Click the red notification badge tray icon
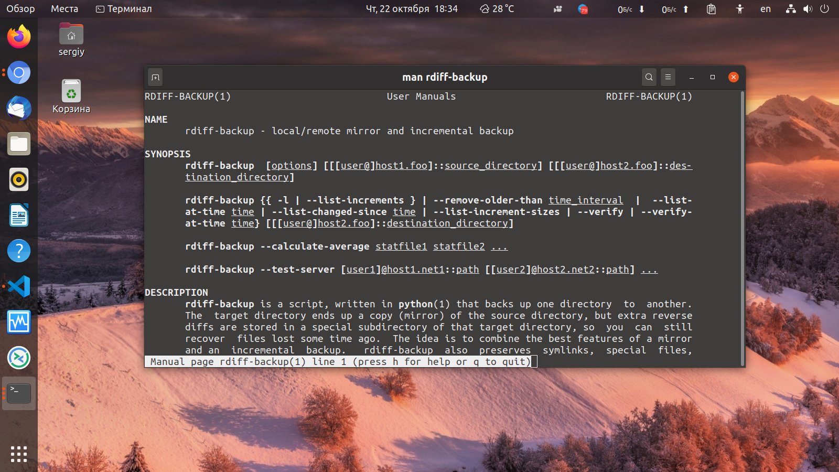The height and width of the screenshot is (472, 839). pyautogui.click(x=583, y=9)
